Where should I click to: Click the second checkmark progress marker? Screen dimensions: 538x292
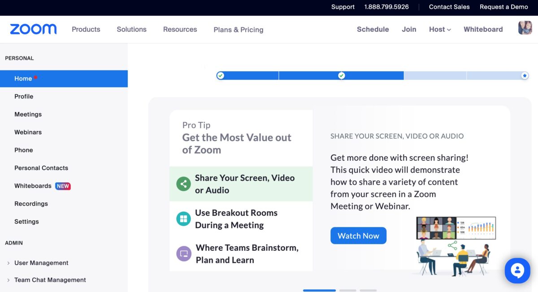pyautogui.click(x=342, y=76)
